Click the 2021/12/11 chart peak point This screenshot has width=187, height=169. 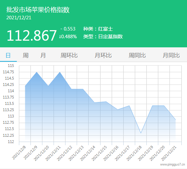(x=60, y=72)
